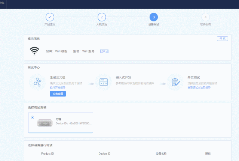239x161 pixels.
Task: Click the 生成三元组 molecule icon
Action: (37, 82)
